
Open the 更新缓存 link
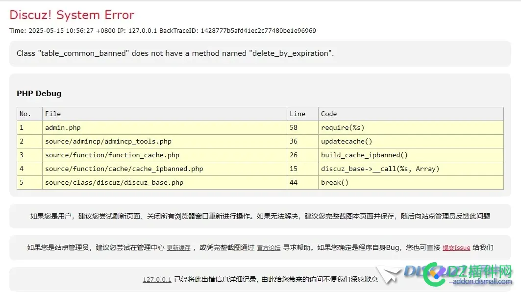178,248
